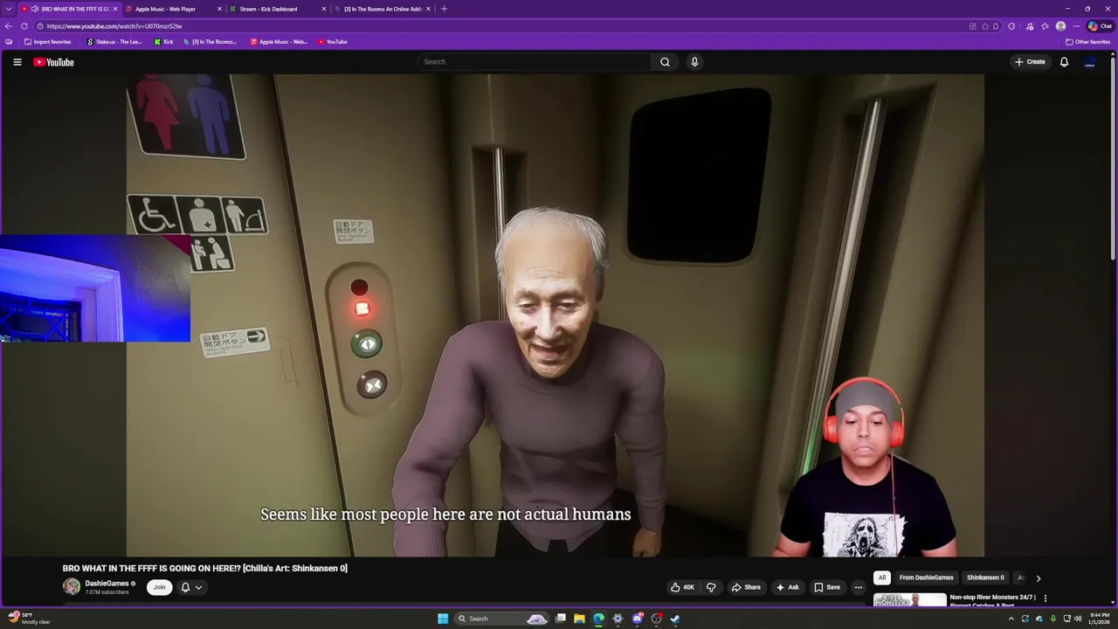Reload the page with refresh icon
Screen dimensions: 1118x629
(24, 26)
